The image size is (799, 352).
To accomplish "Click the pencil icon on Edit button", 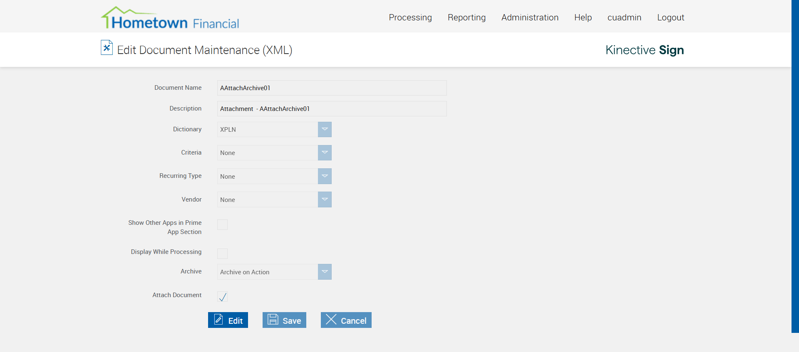I will [218, 320].
